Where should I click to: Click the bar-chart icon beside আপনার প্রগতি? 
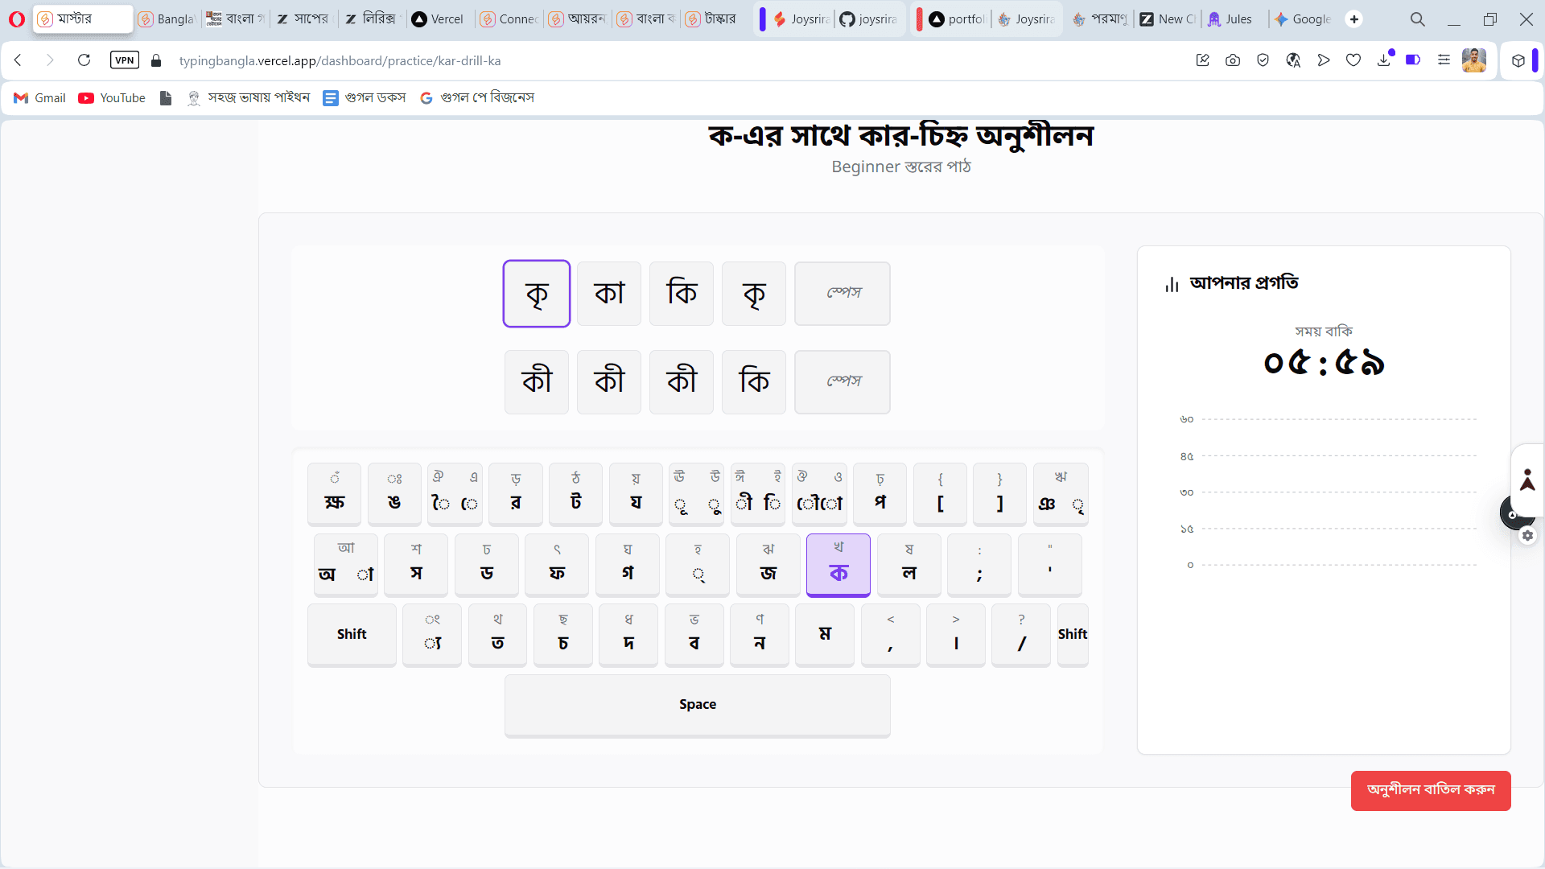pos(1171,283)
